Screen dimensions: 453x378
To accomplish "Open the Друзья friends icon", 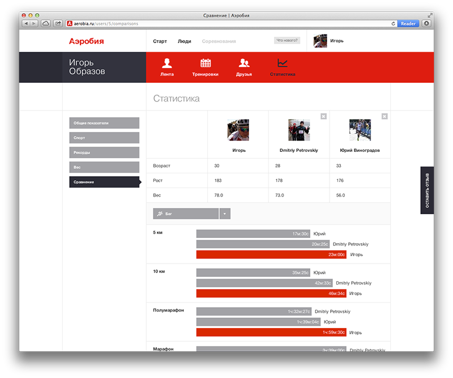I will click(244, 63).
